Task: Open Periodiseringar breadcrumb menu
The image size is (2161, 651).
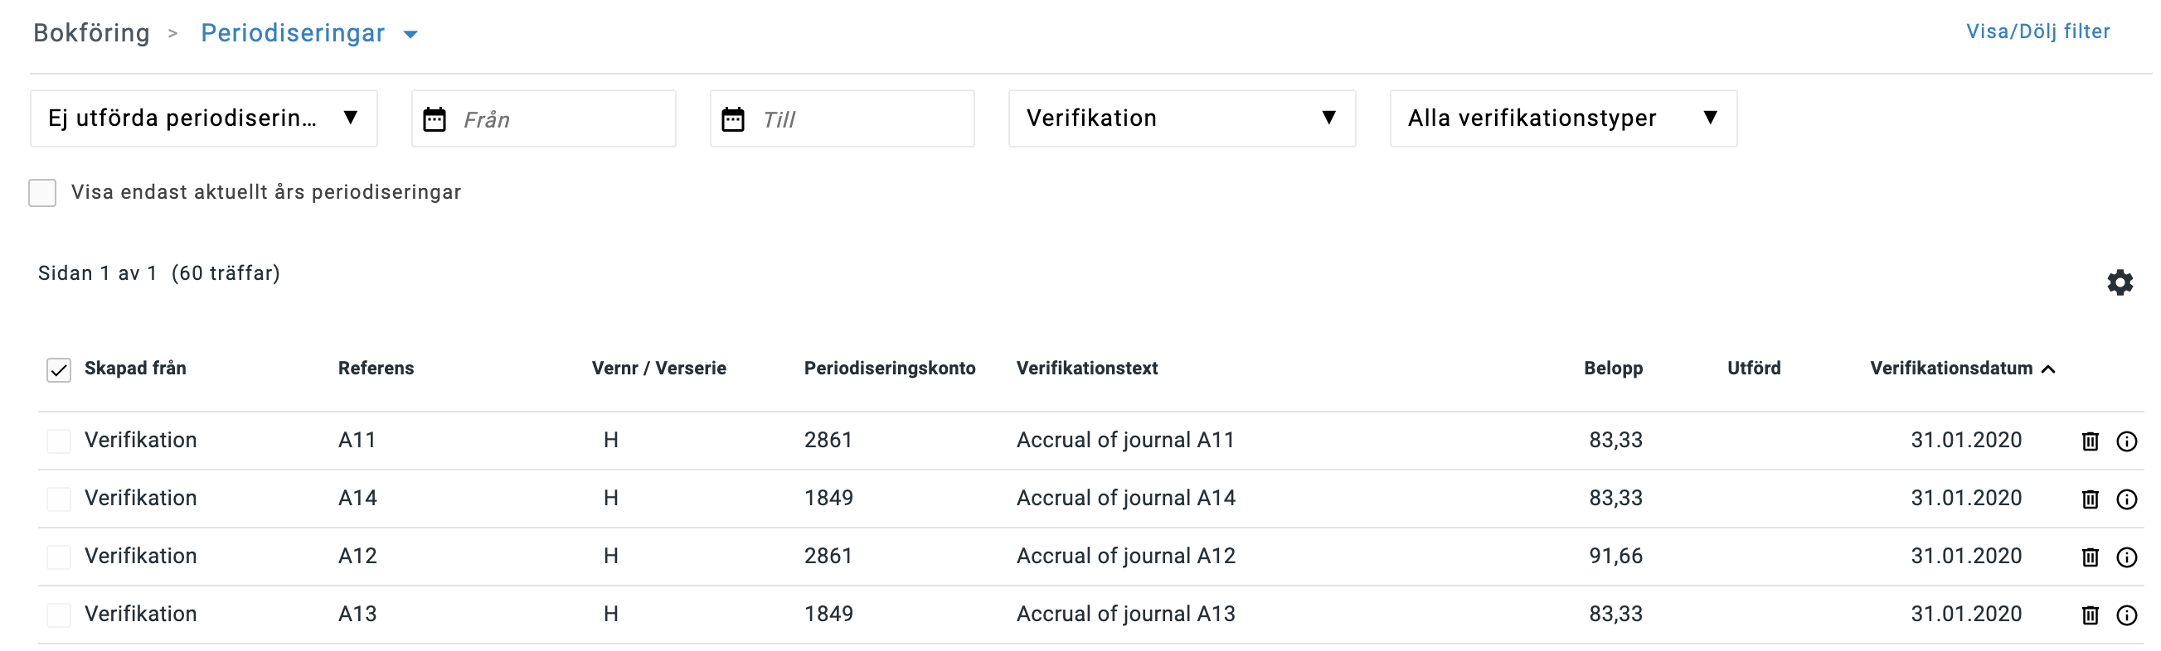Action: (410, 34)
